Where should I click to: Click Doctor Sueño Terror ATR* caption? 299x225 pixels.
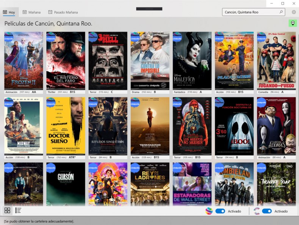pos(66,157)
